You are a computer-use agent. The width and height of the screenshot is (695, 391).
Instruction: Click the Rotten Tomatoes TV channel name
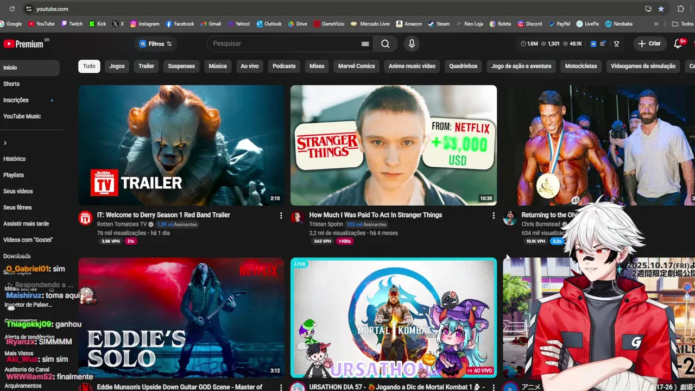coord(122,224)
